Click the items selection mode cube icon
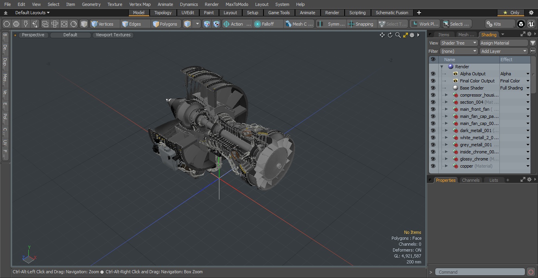Image resolution: width=538 pixels, height=278 pixels. click(187, 24)
